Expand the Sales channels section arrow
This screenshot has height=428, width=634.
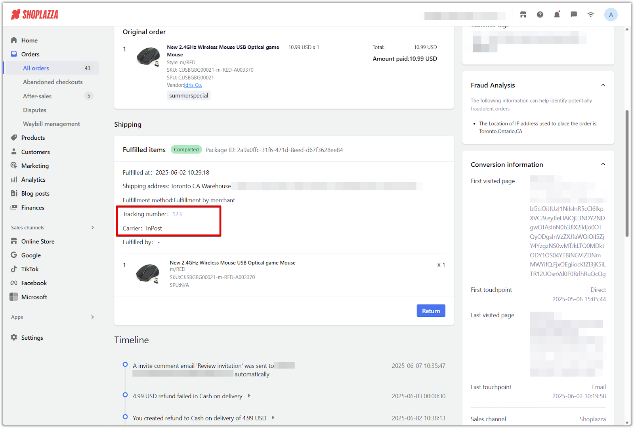tap(93, 227)
